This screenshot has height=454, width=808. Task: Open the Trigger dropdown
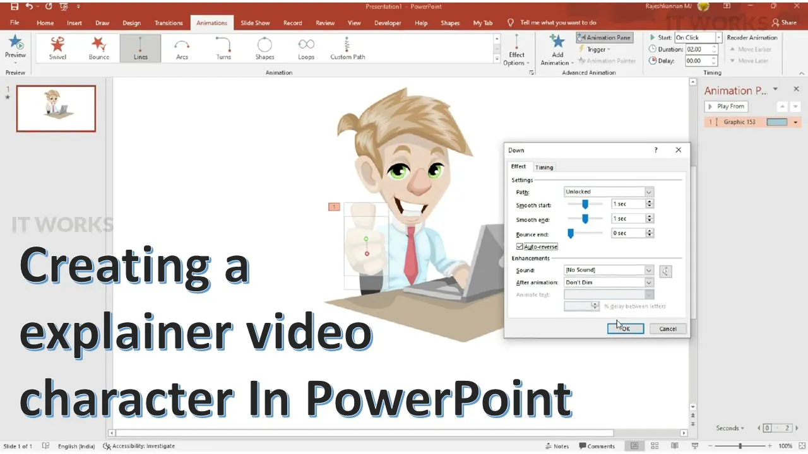[x=595, y=49]
